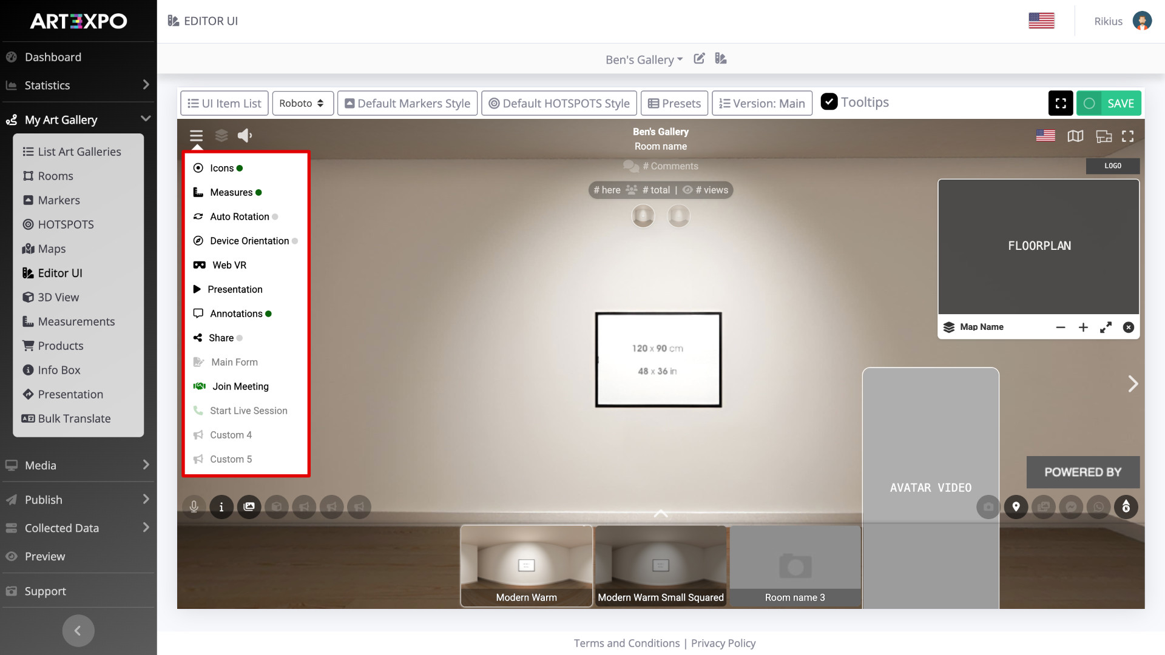1165x655 pixels.
Task: Click the next room right chevron arrow
Action: click(x=1133, y=384)
